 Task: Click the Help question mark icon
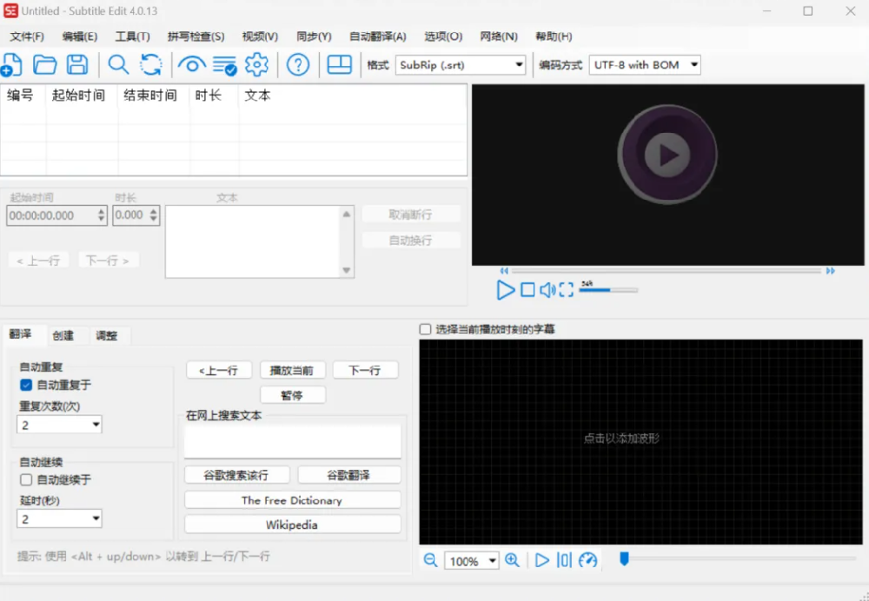[298, 64]
